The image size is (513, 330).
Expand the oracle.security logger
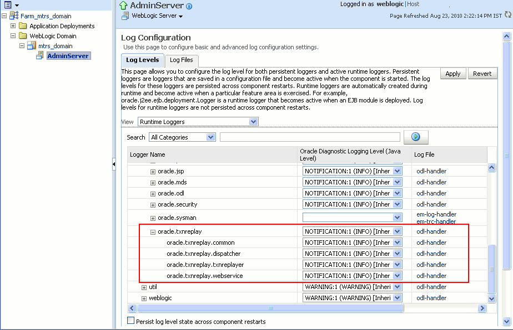(153, 205)
